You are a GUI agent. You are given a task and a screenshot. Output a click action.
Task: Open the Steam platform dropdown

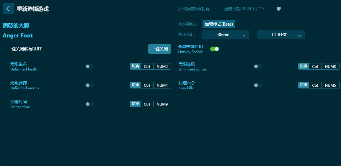tap(226, 34)
